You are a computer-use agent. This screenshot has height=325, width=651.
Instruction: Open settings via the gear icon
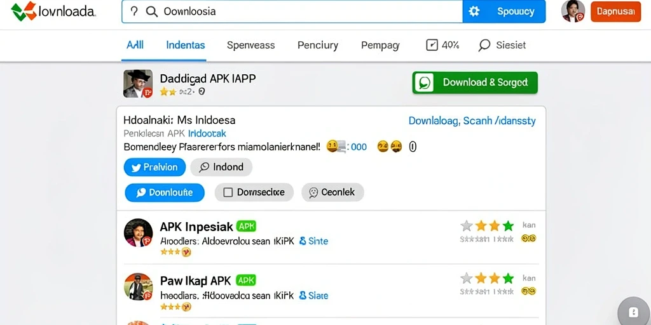(x=474, y=11)
